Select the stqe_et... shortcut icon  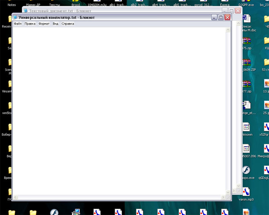[x=247, y=105]
